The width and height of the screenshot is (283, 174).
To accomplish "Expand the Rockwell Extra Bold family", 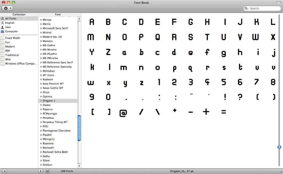I will pyautogui.click(x=41, y=152).
